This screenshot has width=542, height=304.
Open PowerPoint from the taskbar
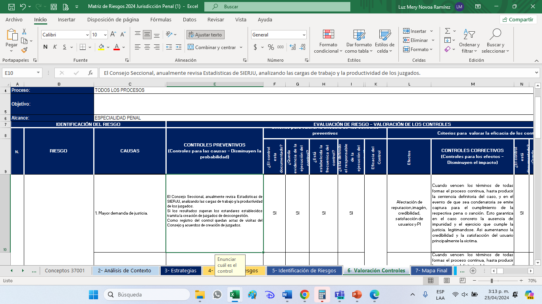pos(357,294)
